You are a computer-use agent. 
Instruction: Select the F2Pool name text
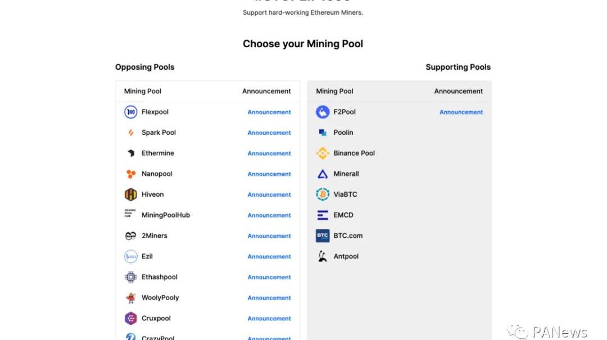345,112
